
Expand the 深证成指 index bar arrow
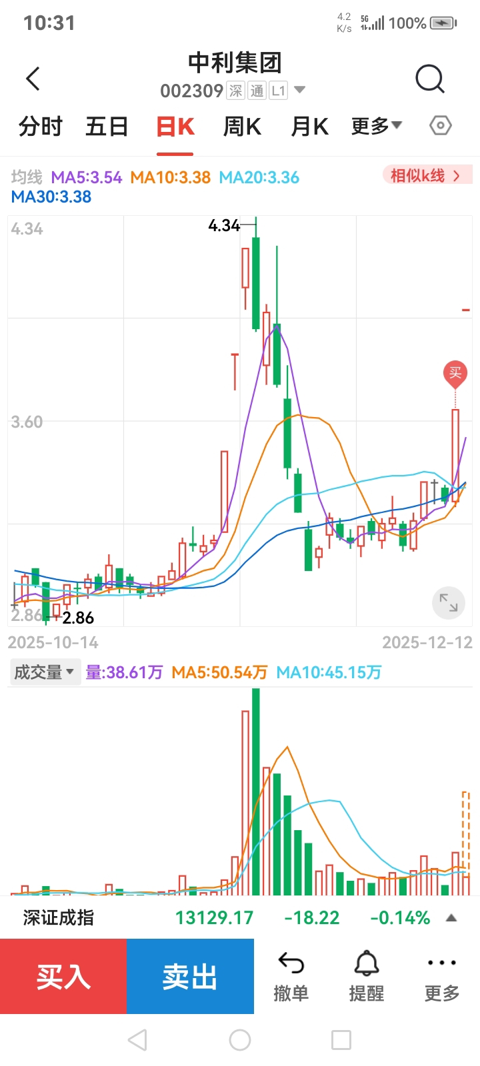tap(451, 918)
